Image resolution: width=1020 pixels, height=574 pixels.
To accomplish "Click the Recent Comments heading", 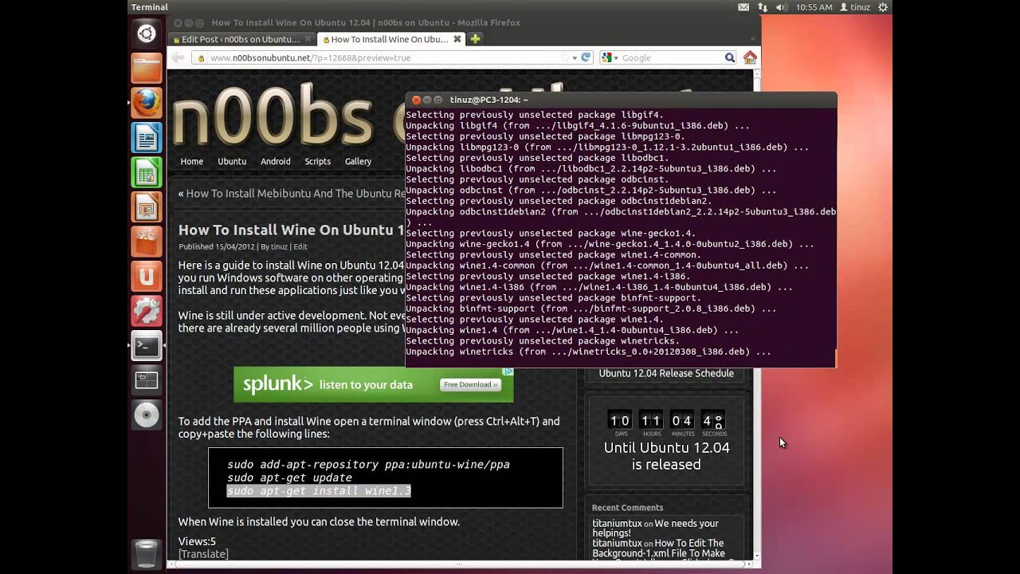I will click(627, 508).
